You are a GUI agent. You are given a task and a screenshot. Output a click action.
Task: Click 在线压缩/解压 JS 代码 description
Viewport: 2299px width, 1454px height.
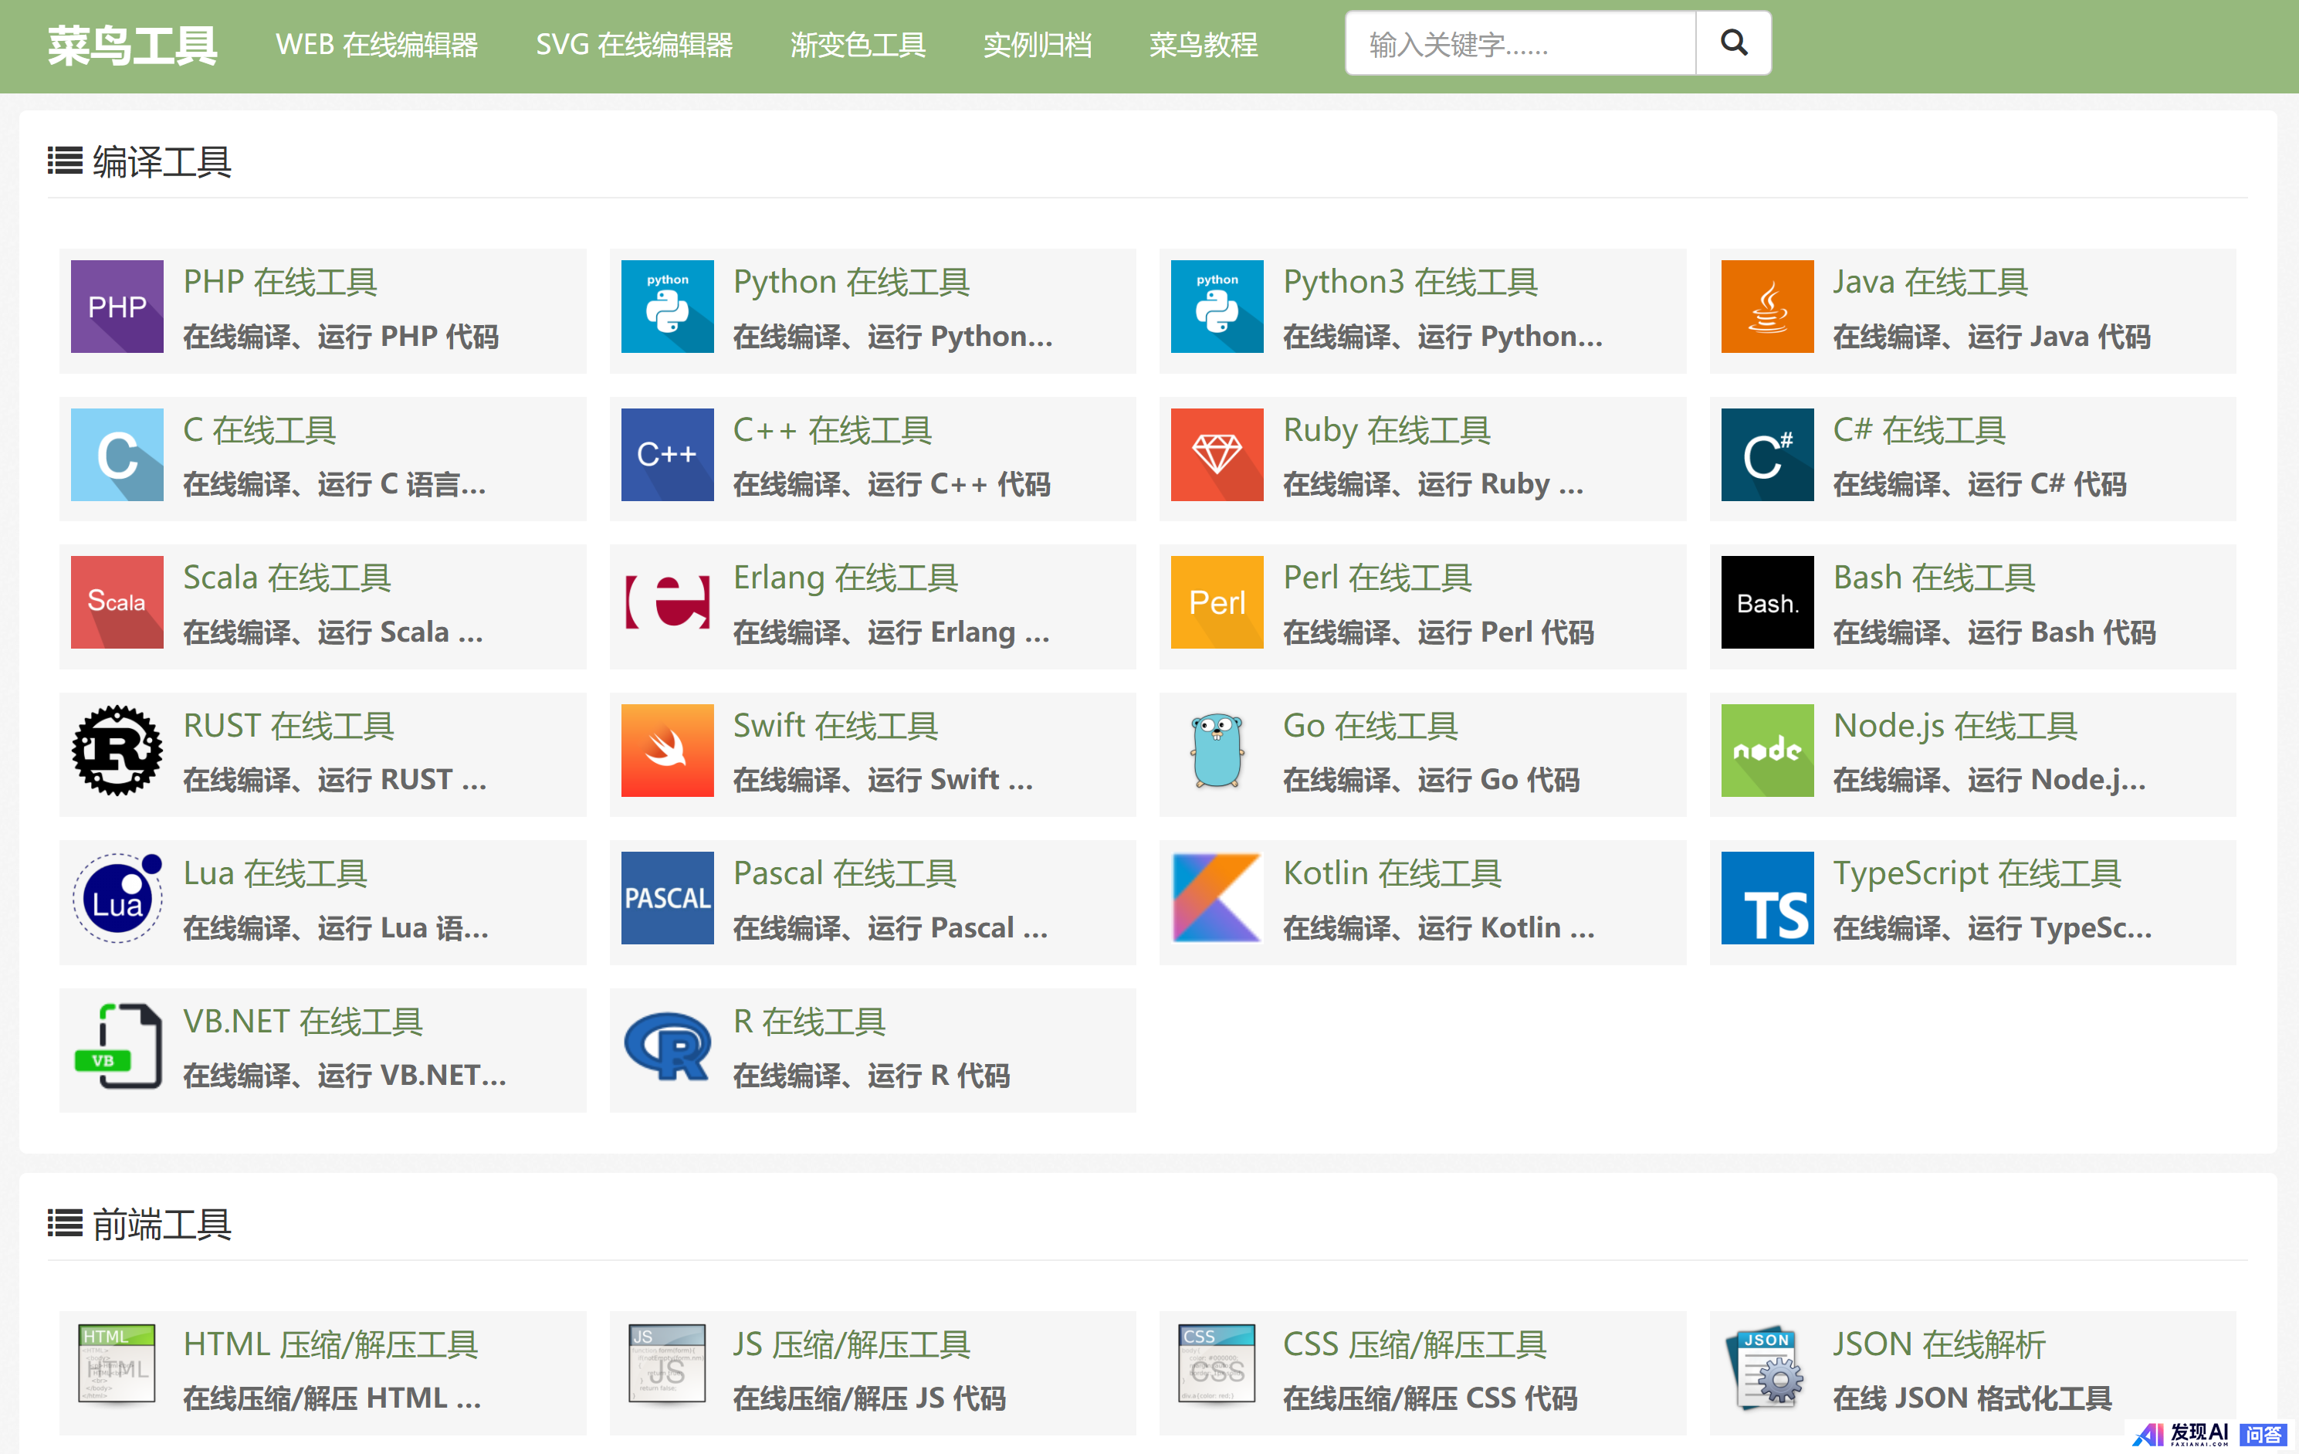pos(868,1398)
